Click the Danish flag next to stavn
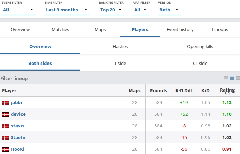 coord(5,126)
